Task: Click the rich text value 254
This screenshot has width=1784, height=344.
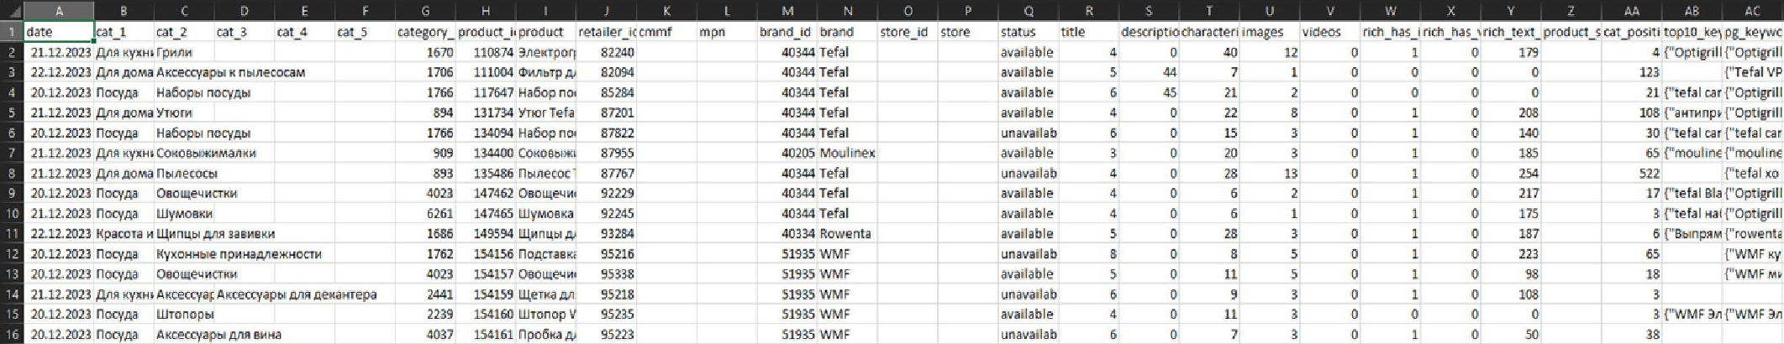Action: (x=1511, y=173)
